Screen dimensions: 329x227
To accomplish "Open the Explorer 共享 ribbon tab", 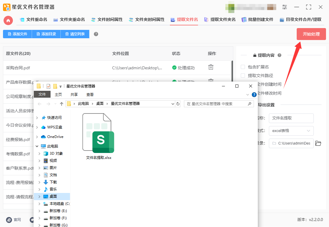I will (x=74, y=94).
